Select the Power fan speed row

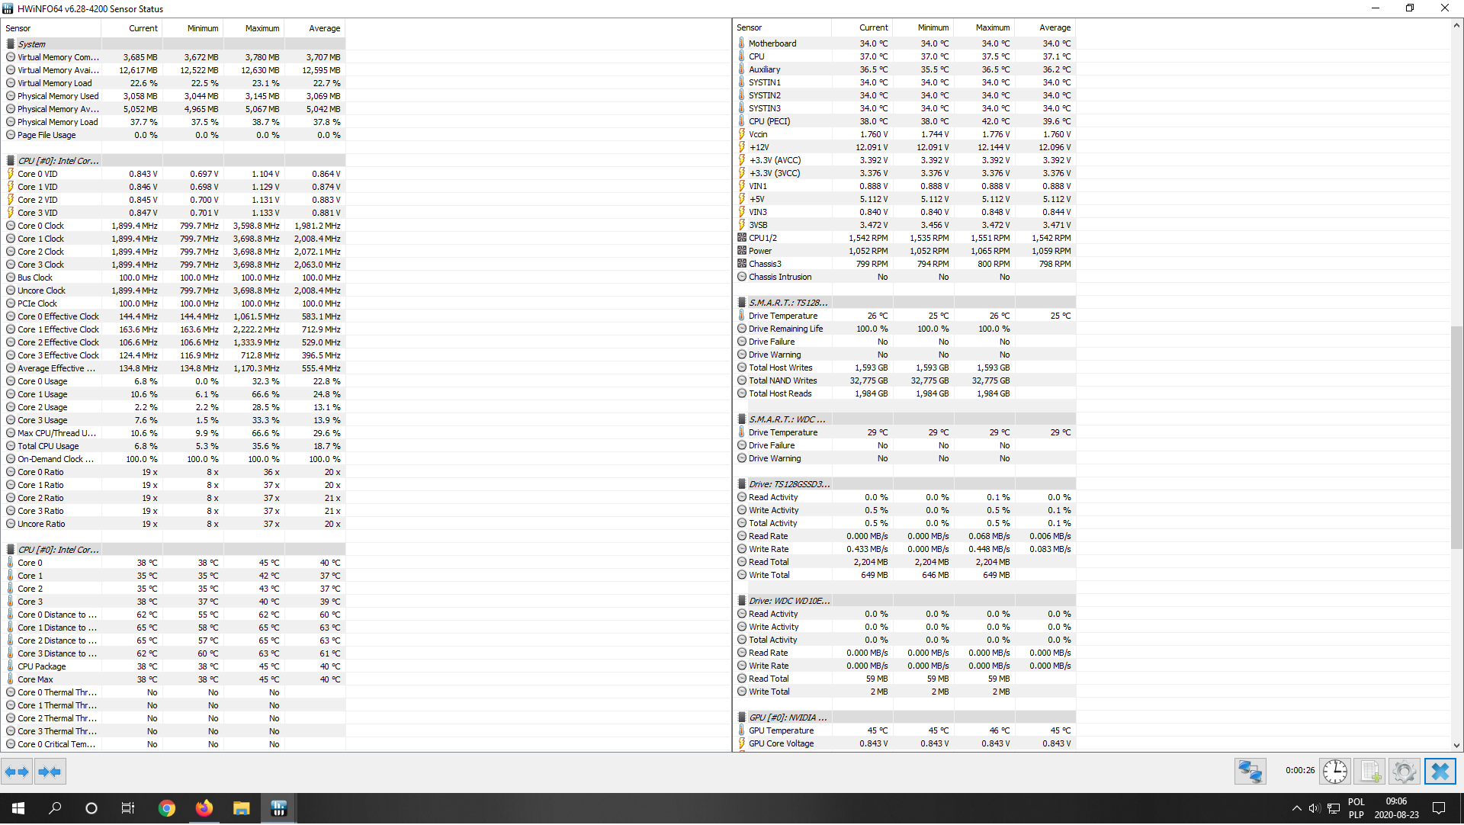coord(905,251)
